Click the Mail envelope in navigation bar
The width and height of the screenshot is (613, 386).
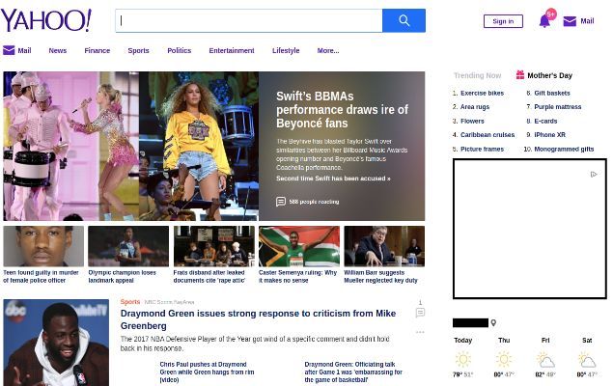click(x=9, y=50)
